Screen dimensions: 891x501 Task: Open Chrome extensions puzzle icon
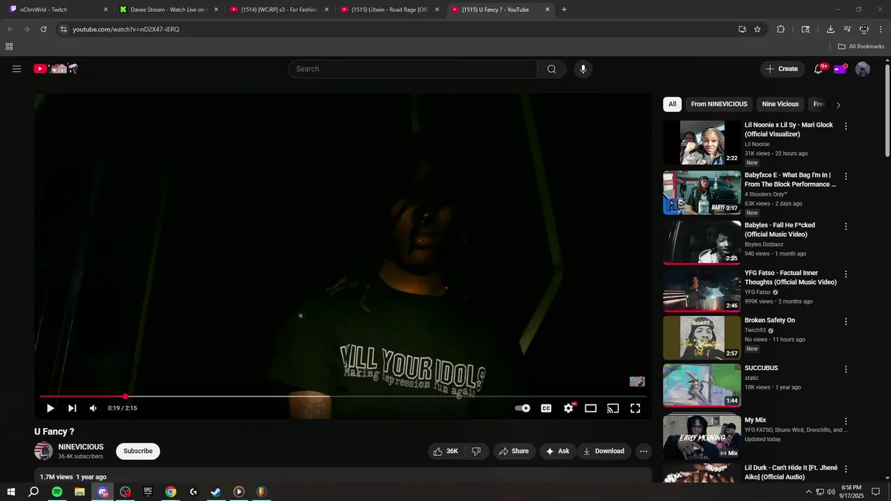tap(780, 29)
